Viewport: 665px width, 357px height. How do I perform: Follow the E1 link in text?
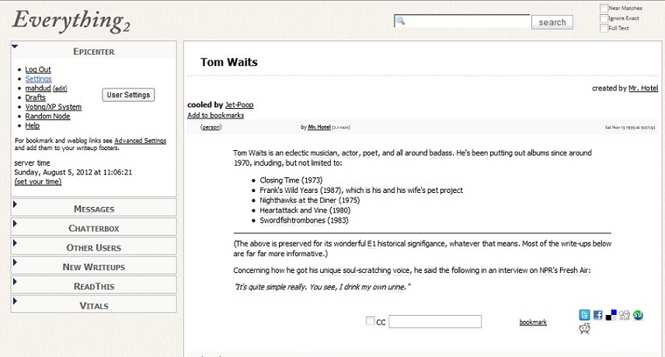pos(371,243)
